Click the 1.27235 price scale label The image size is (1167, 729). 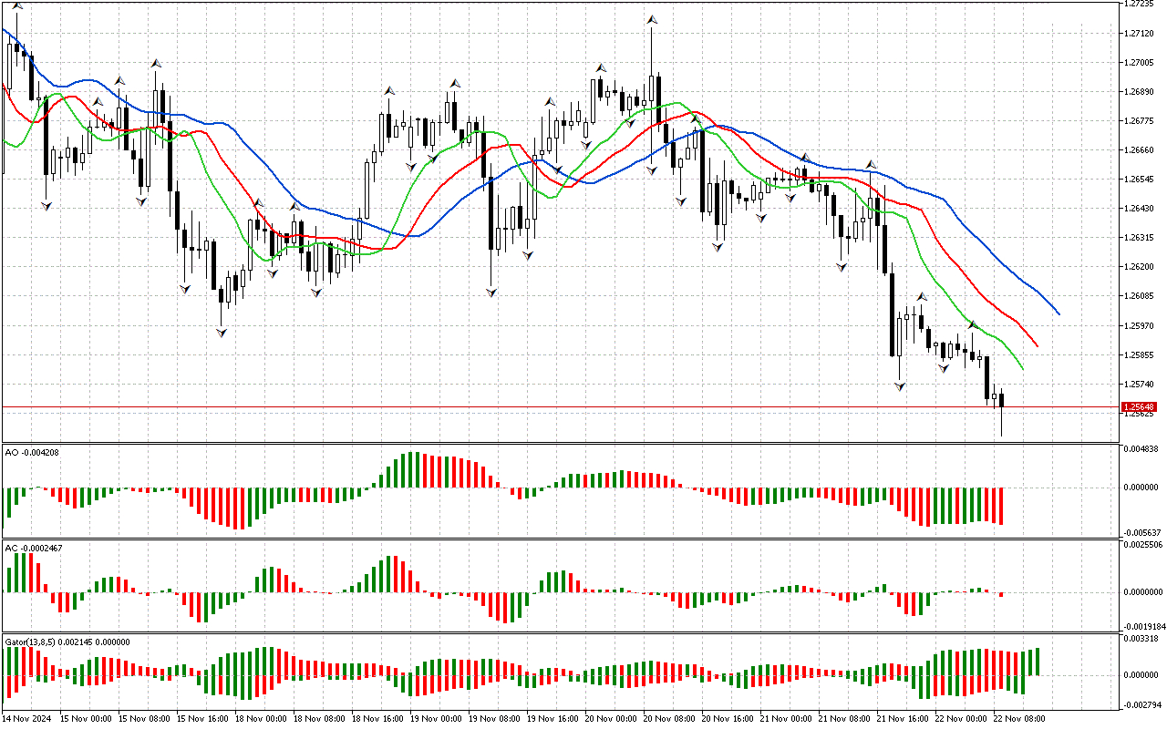pyautogui.click(x=1139, y=4)
